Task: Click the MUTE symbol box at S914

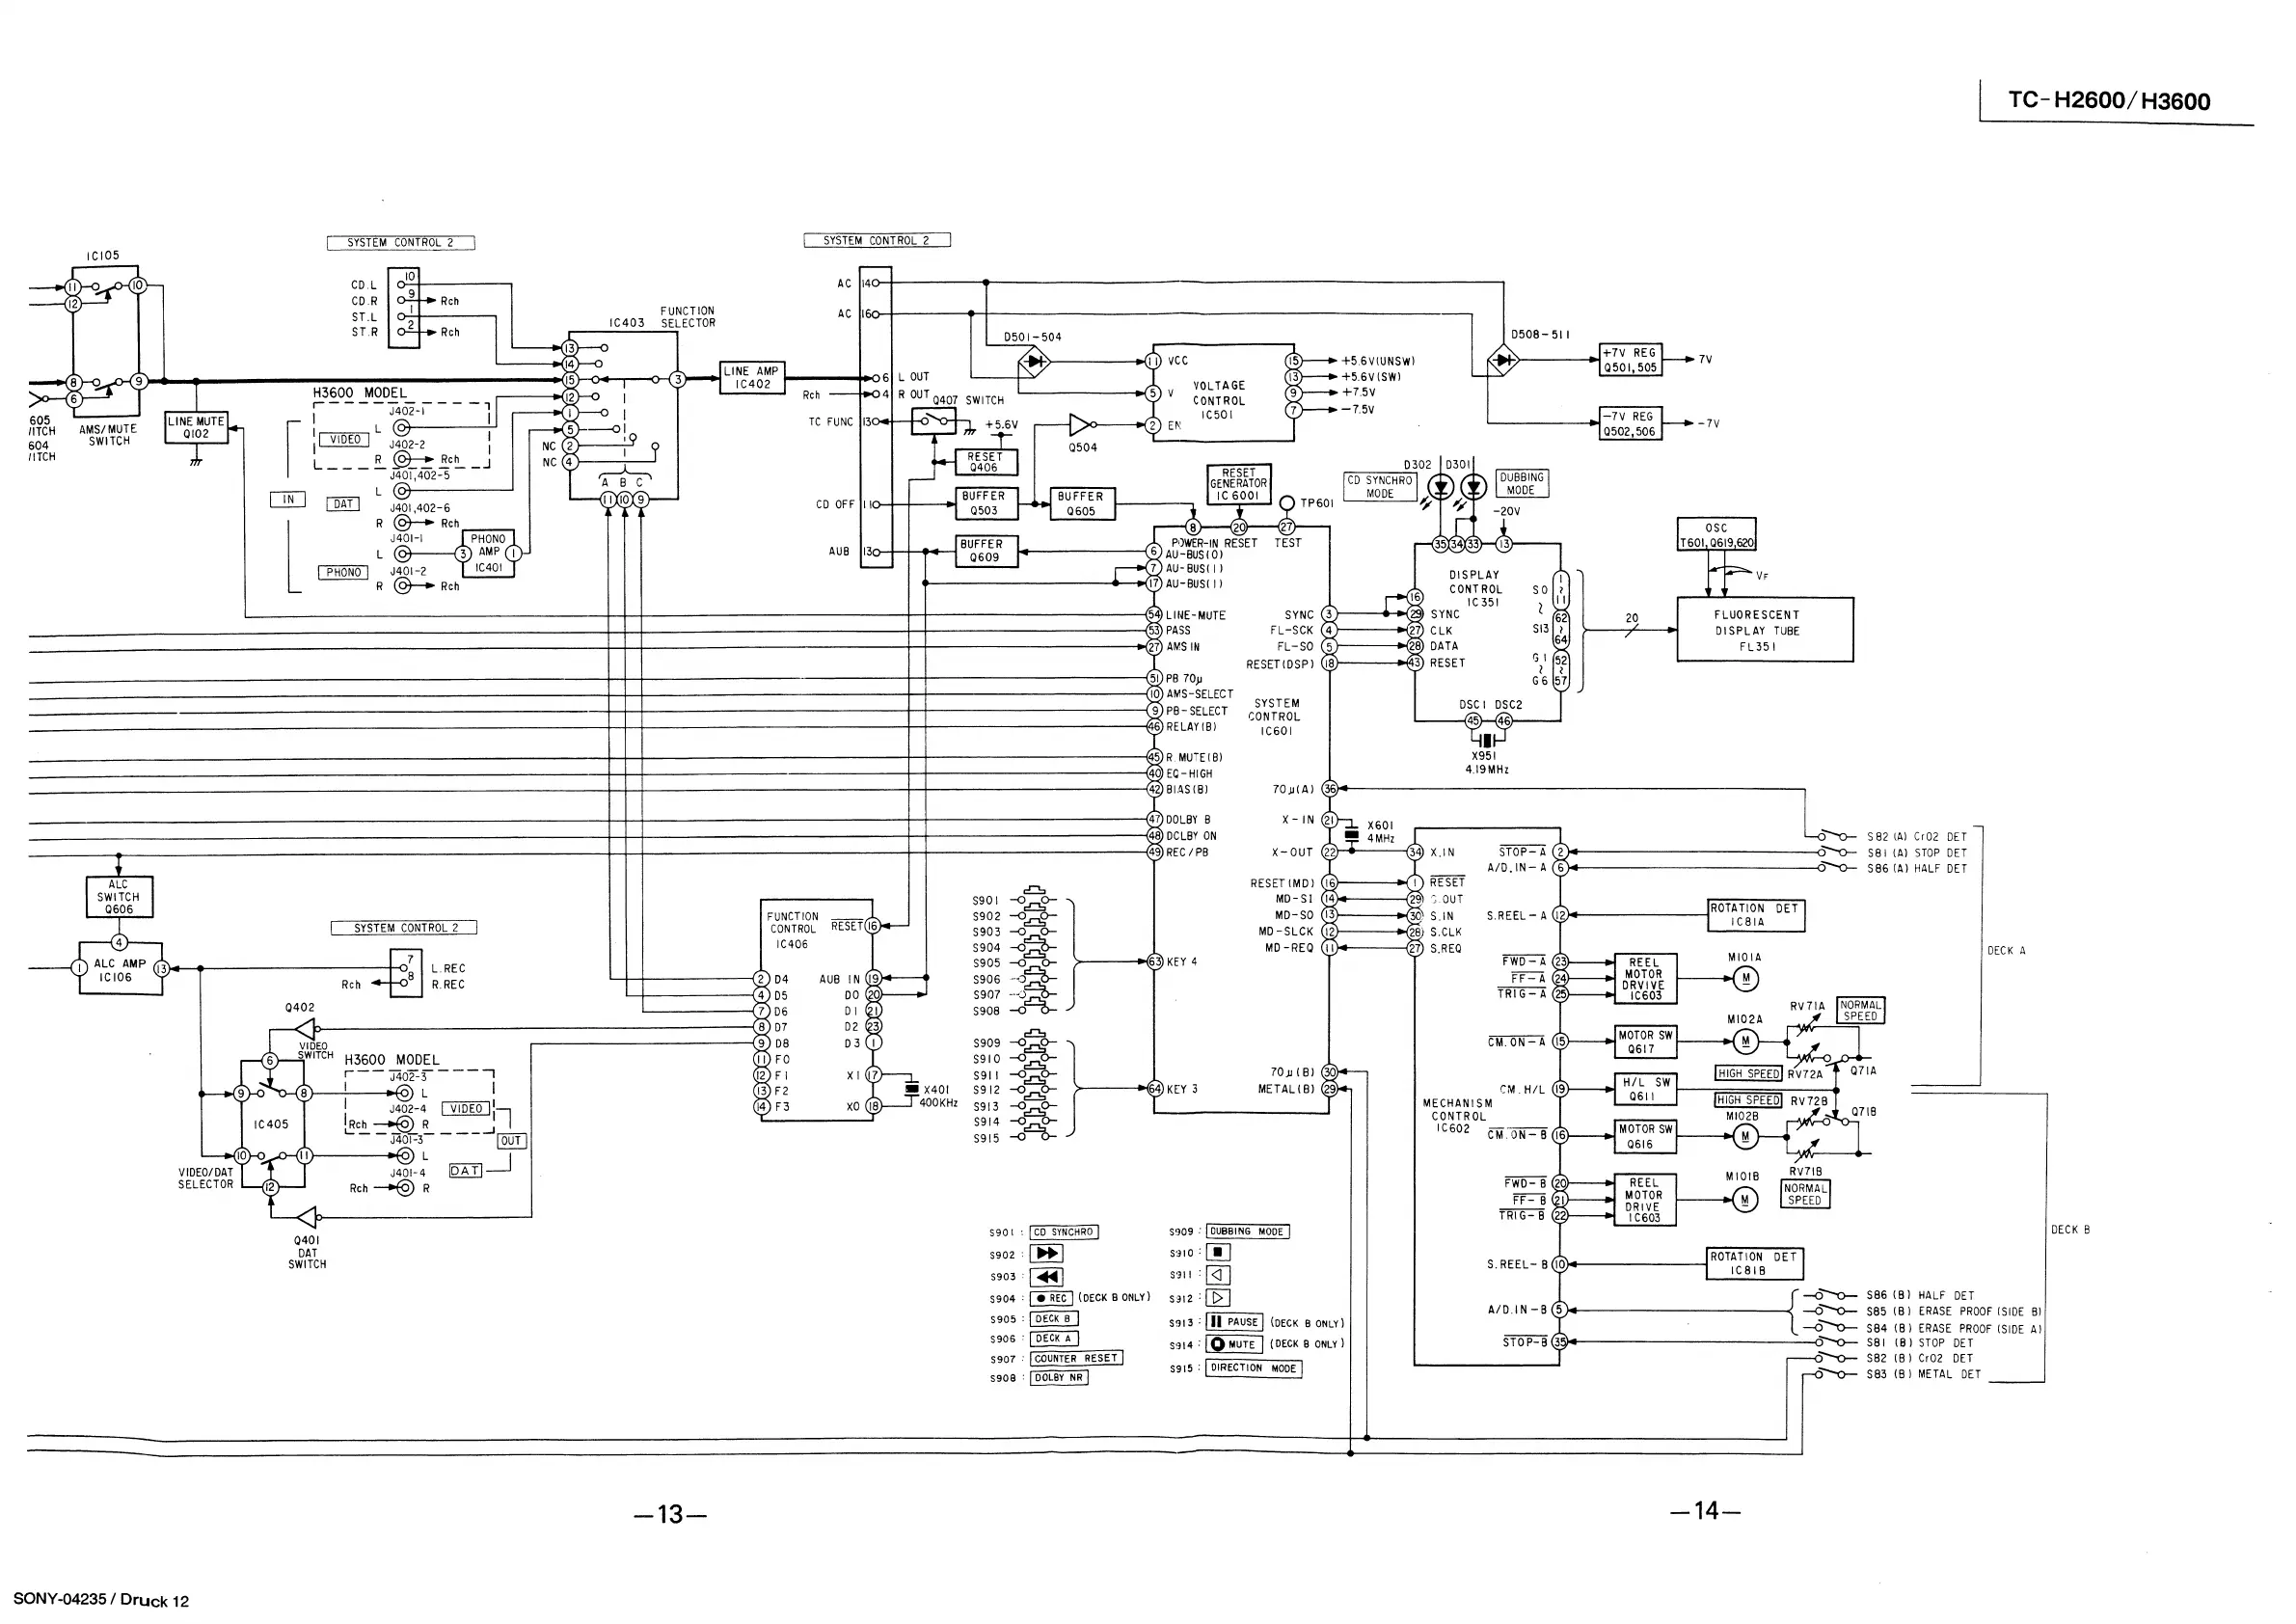Action: (x=1234, y=1345)
